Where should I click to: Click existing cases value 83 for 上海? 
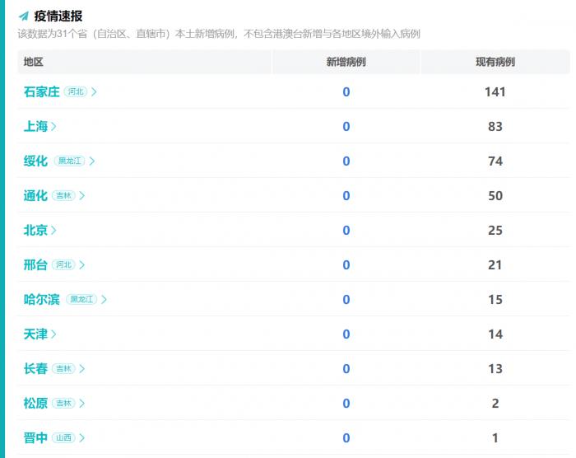[x=495, y=126]
